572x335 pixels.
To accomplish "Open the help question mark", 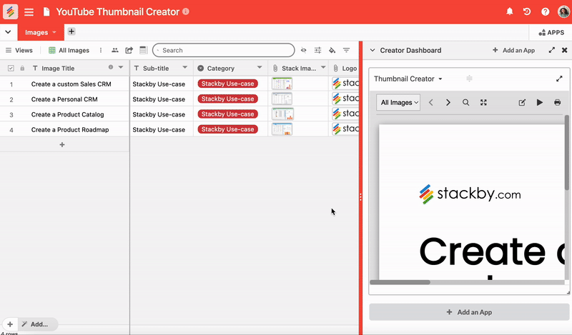I will point(545,11).
